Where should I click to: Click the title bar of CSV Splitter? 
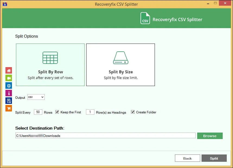(x=116, y=4)
